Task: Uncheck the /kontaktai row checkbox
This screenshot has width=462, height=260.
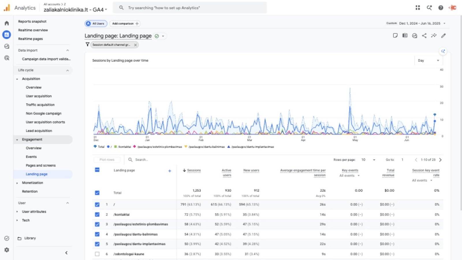Action: (97, 215)
